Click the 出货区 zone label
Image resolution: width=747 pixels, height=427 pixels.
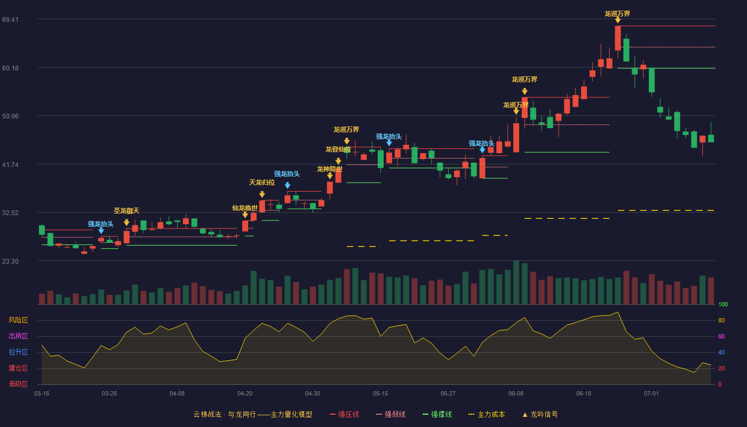tap(18, 336)
